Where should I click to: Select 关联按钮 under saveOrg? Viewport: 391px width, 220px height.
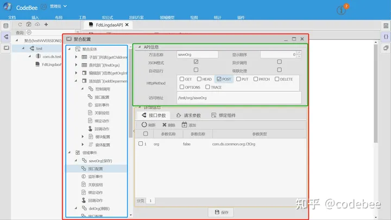click(x=95, y=185)
